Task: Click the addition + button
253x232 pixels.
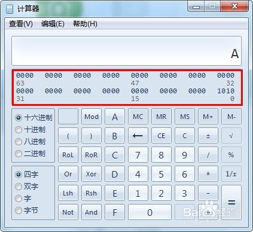Action: point(208,212)
